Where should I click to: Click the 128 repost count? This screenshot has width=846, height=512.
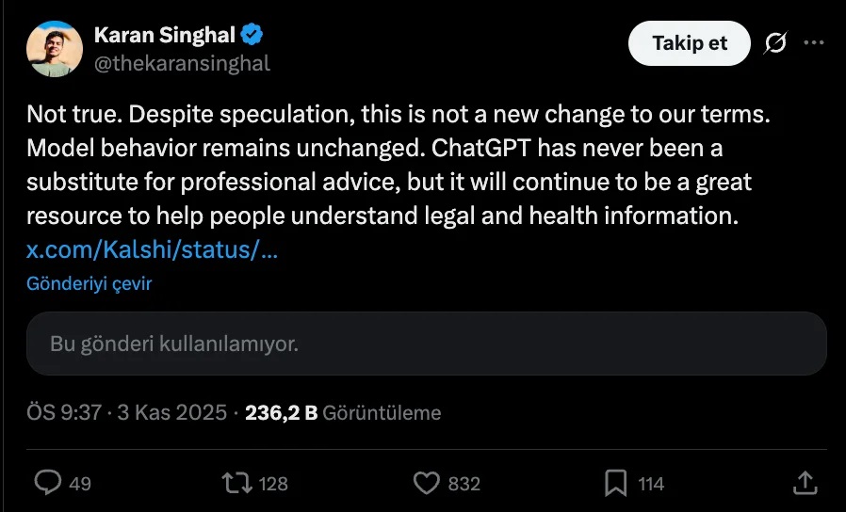(x=273, y=484)
